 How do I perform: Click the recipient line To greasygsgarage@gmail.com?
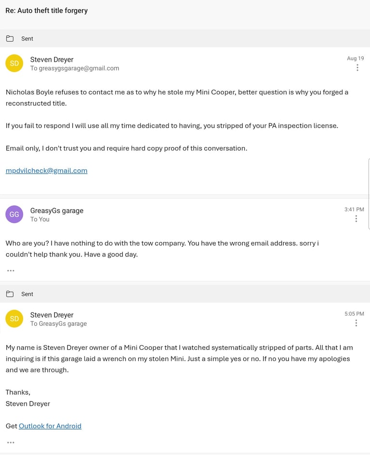click(x=75, y=68)
